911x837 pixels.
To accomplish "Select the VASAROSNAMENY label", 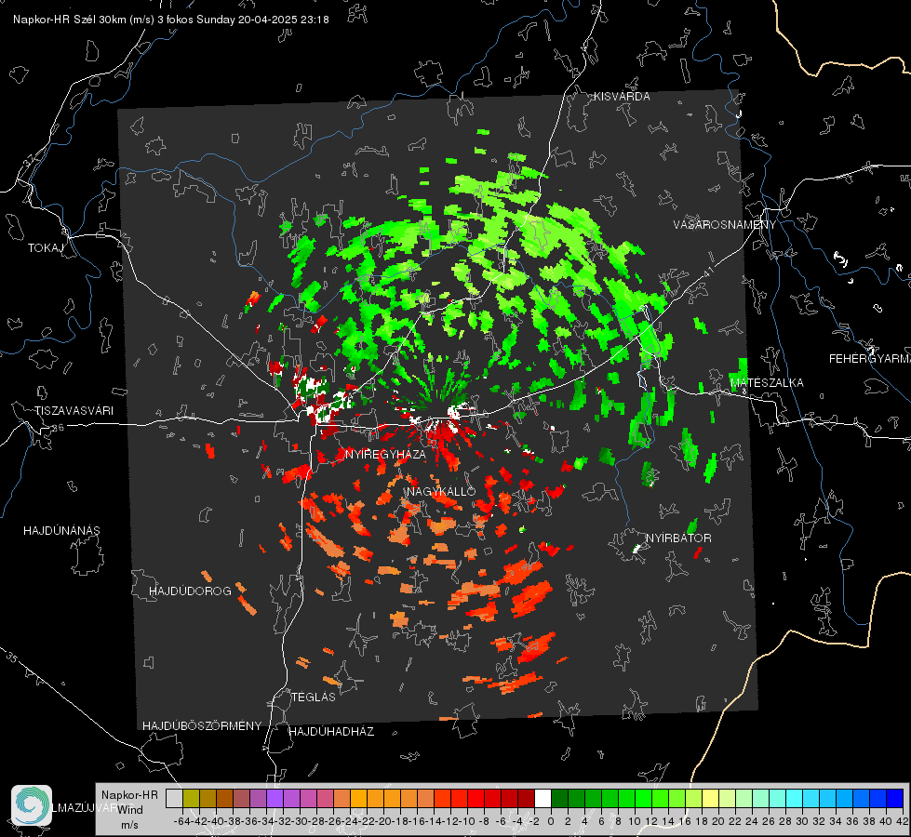I will point(725,225).
